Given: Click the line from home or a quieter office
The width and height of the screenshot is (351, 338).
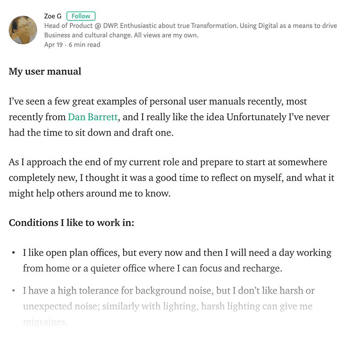Looking at the screenshot, I should [152, 268].
